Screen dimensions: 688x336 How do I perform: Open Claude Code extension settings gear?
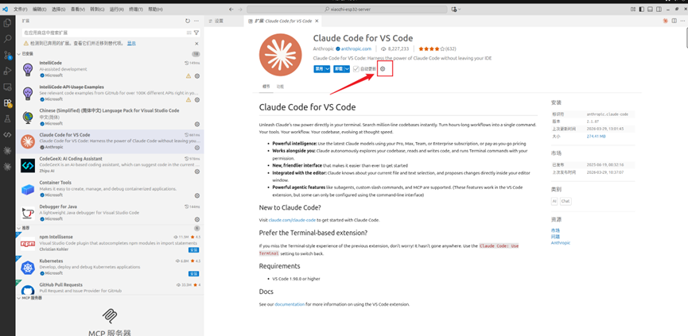click(x=383, y=69)
